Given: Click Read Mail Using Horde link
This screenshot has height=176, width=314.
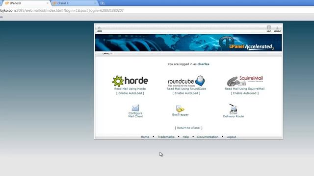Looking at the screenshot, I should [x=130, y=89].
